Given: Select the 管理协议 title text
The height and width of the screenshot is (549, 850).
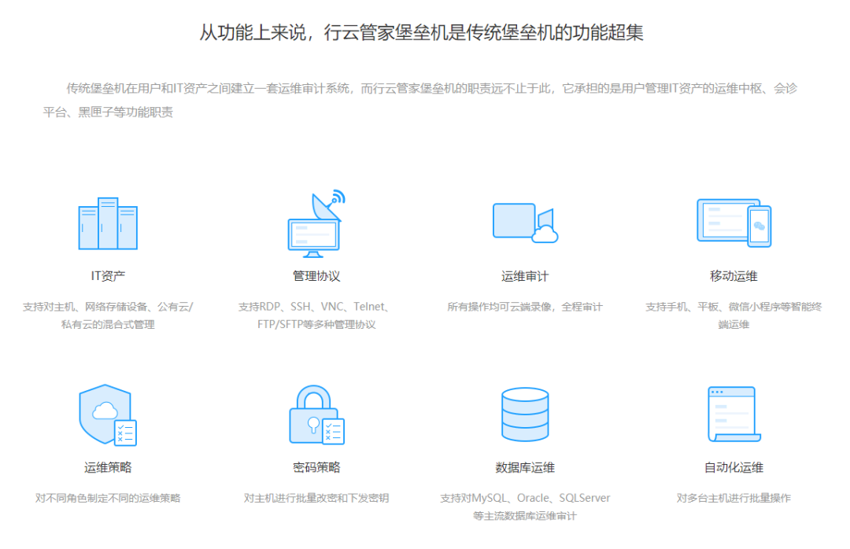Looking at the screenshot, I should (x=316, y=276).
